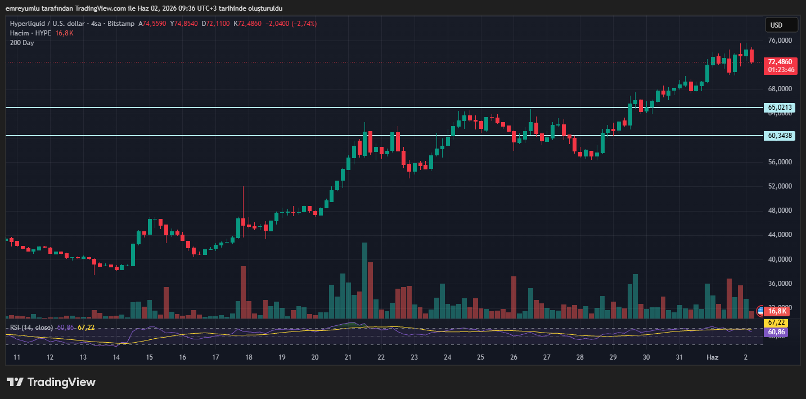Screen dimensions: 806x399
Task: Click the high value Y74,8540
Action: coord(184,24)
